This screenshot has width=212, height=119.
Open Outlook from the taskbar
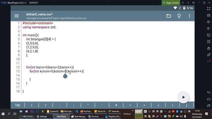[21, 111]
